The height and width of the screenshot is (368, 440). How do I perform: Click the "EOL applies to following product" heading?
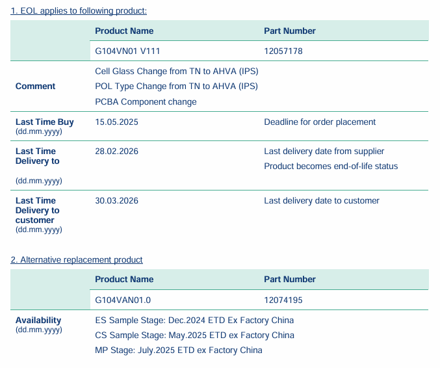pyautogui.click(x=79, y=11)
